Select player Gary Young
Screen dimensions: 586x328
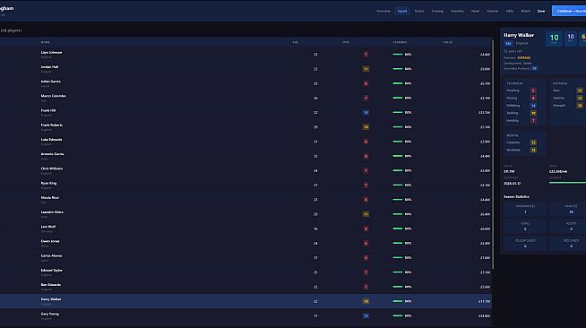49,314
